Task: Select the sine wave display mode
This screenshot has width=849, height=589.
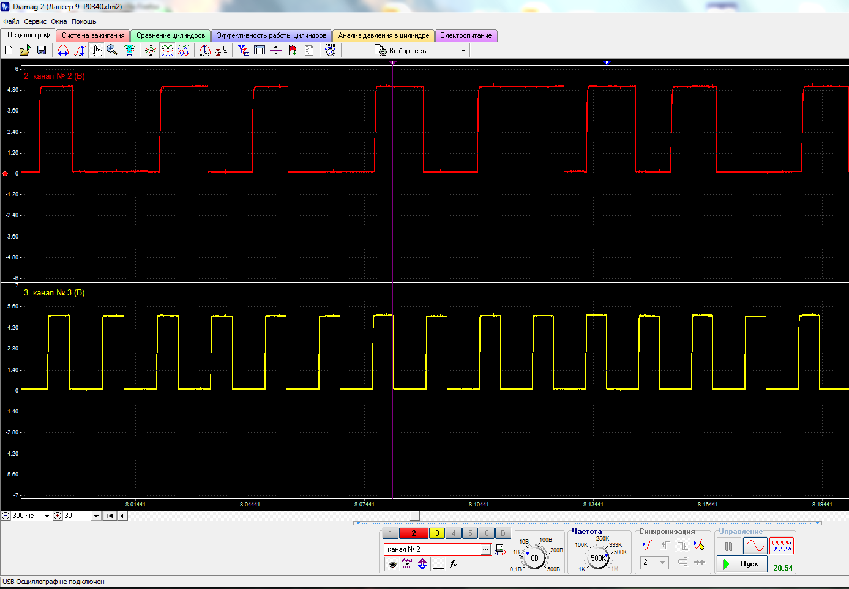Action: pos(755,546)
